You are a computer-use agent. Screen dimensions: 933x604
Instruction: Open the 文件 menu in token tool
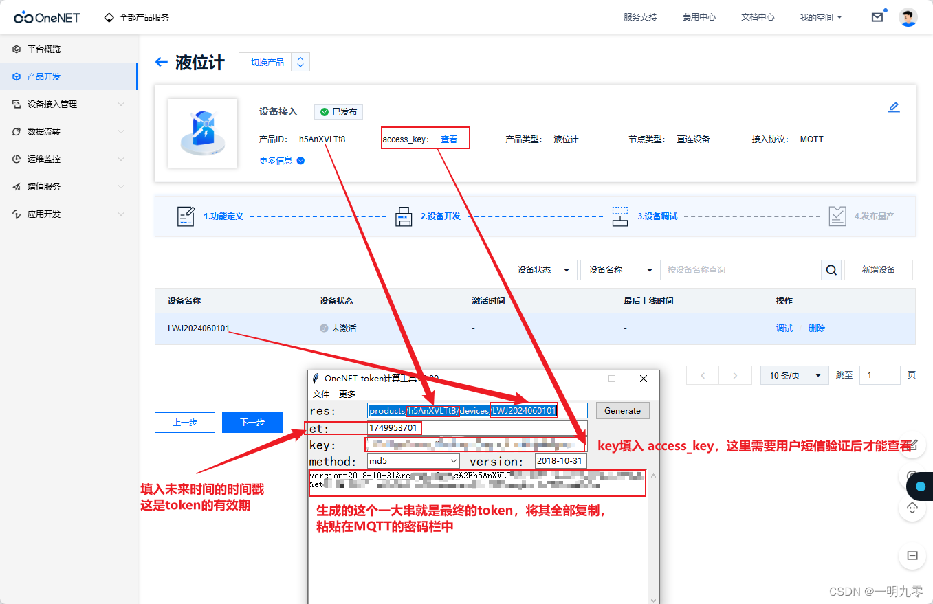click(x=321, y=394)
